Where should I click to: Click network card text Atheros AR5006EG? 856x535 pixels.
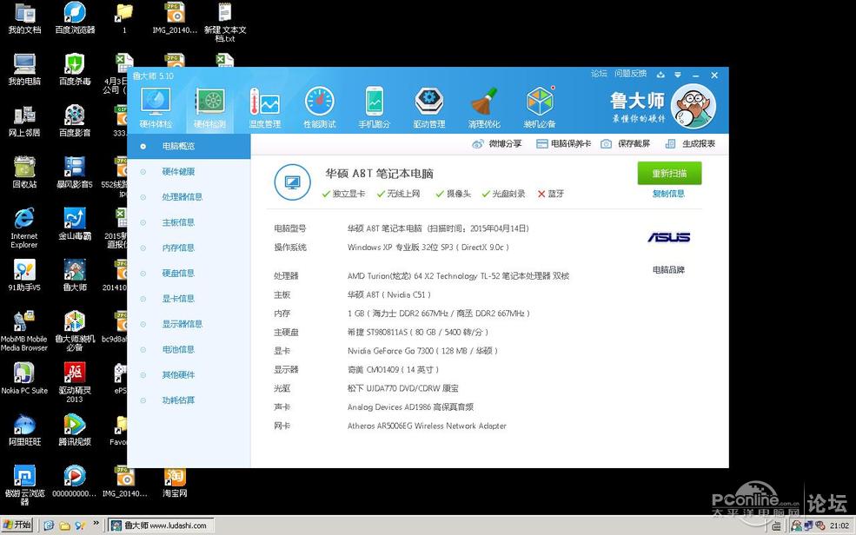[x=427, y=426]
